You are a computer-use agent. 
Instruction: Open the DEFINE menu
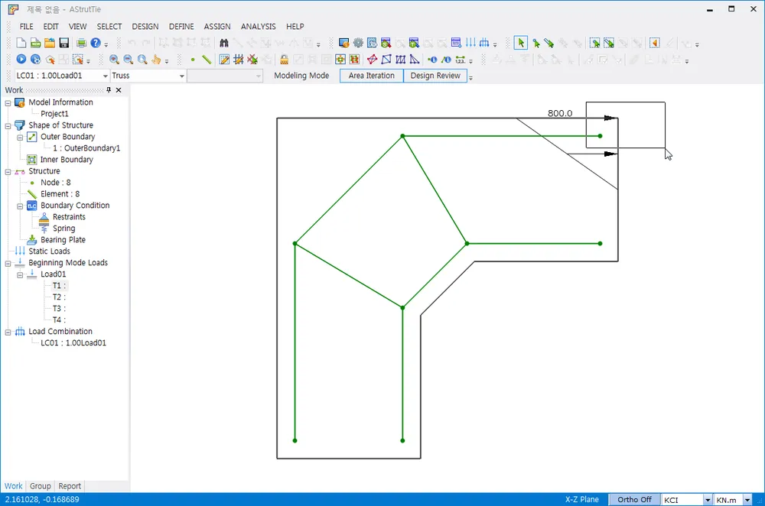point(181,26)
